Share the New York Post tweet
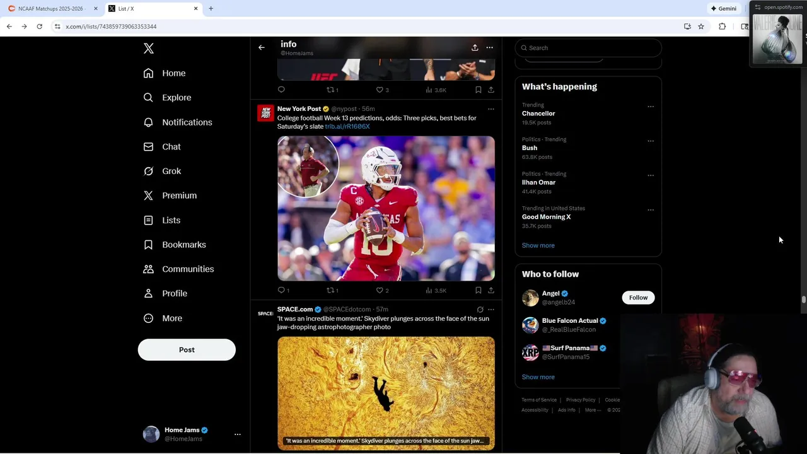Viewport: 807px width, 454px height. [491, 291]
